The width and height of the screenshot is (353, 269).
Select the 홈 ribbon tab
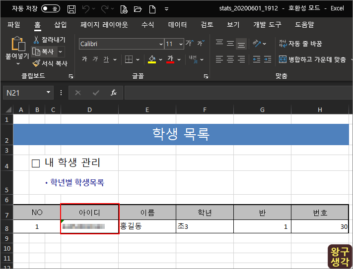[x=38, y=24]
